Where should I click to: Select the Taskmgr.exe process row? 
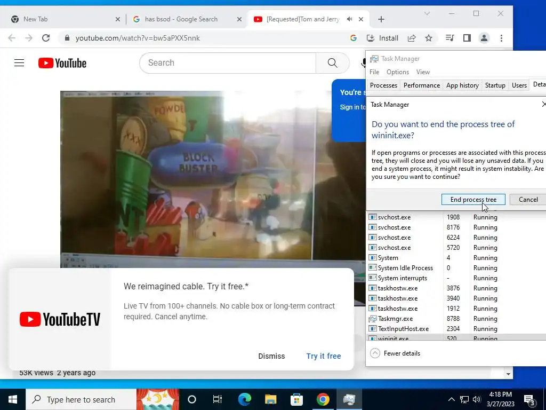pyautogui.click(x=456, y=319)
